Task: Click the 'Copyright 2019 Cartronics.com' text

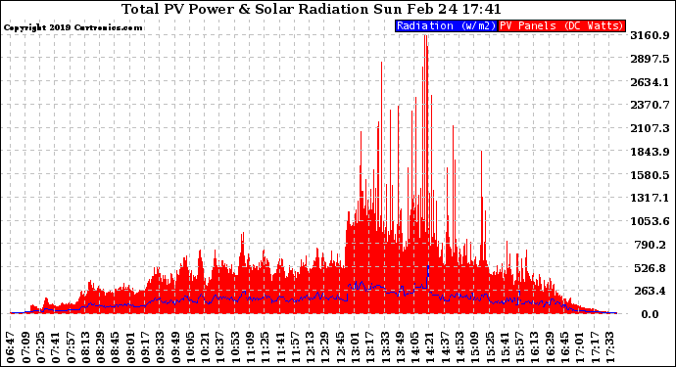Action: pyautogui.click(x=72, y=27)
